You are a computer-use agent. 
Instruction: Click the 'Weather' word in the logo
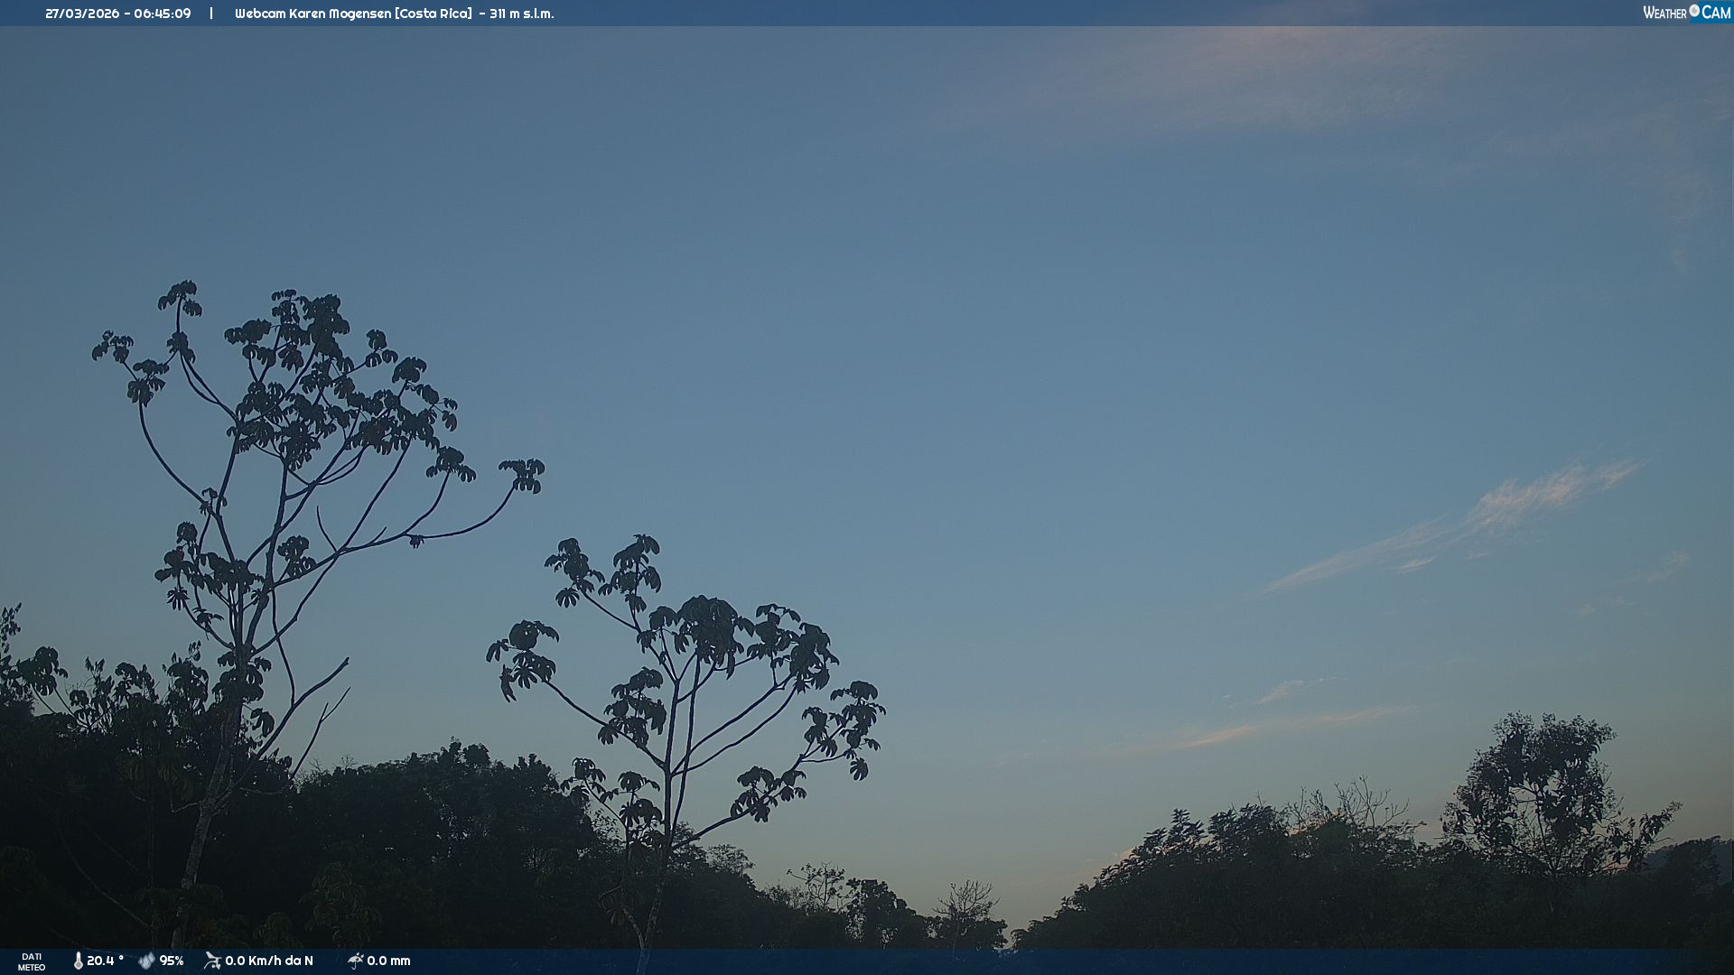[1664, 13]
